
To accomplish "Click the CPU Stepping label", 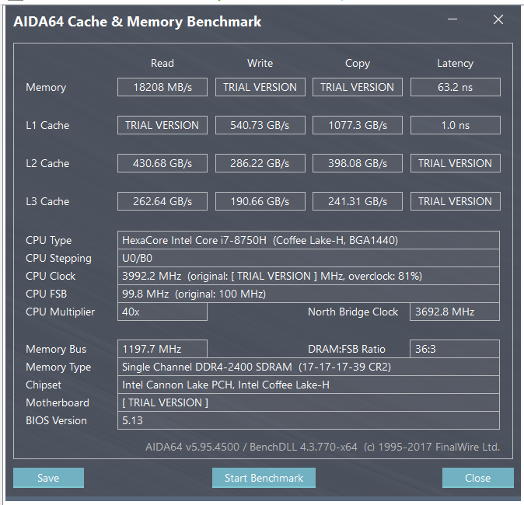I will (x=58, y=259).
